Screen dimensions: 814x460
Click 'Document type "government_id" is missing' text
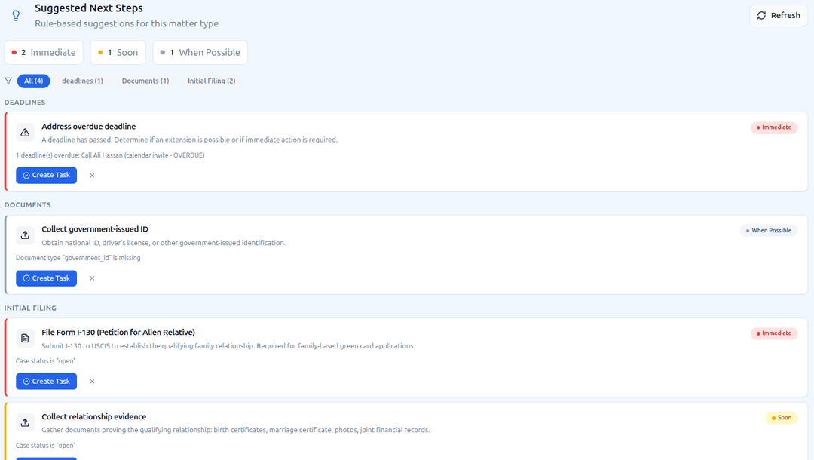coord(78,258)
